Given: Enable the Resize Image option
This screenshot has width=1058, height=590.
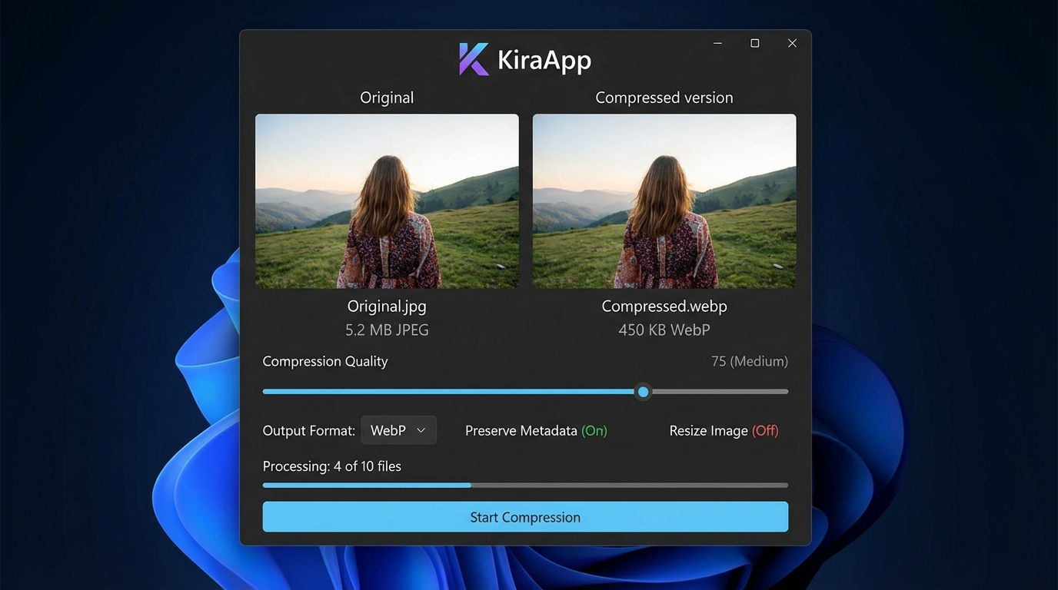Looking at the screenshot, I should pos(724,431).
